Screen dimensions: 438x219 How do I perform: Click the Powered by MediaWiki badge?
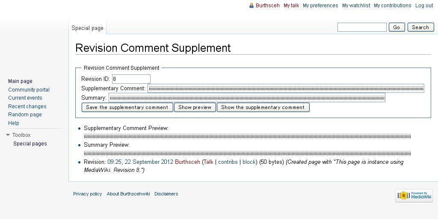(414, 195)
